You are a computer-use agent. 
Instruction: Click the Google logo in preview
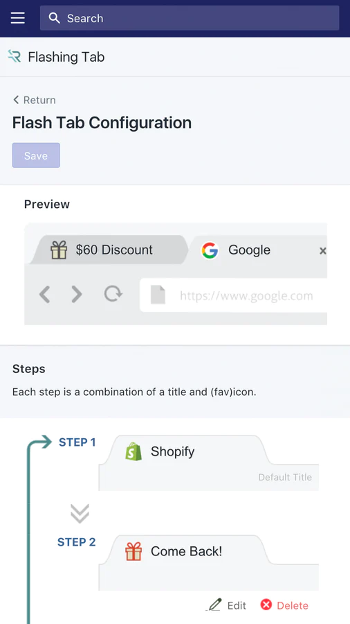pos(210,250)
